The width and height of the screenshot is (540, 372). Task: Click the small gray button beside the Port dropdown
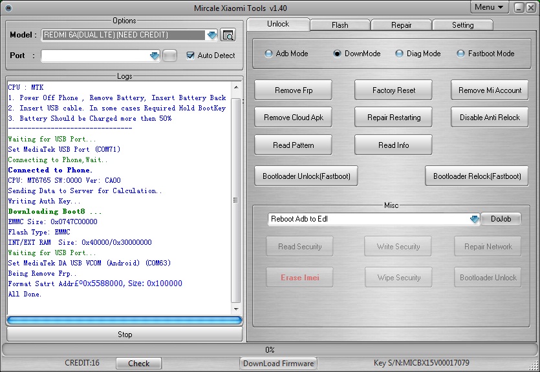[x=169, y=56]
